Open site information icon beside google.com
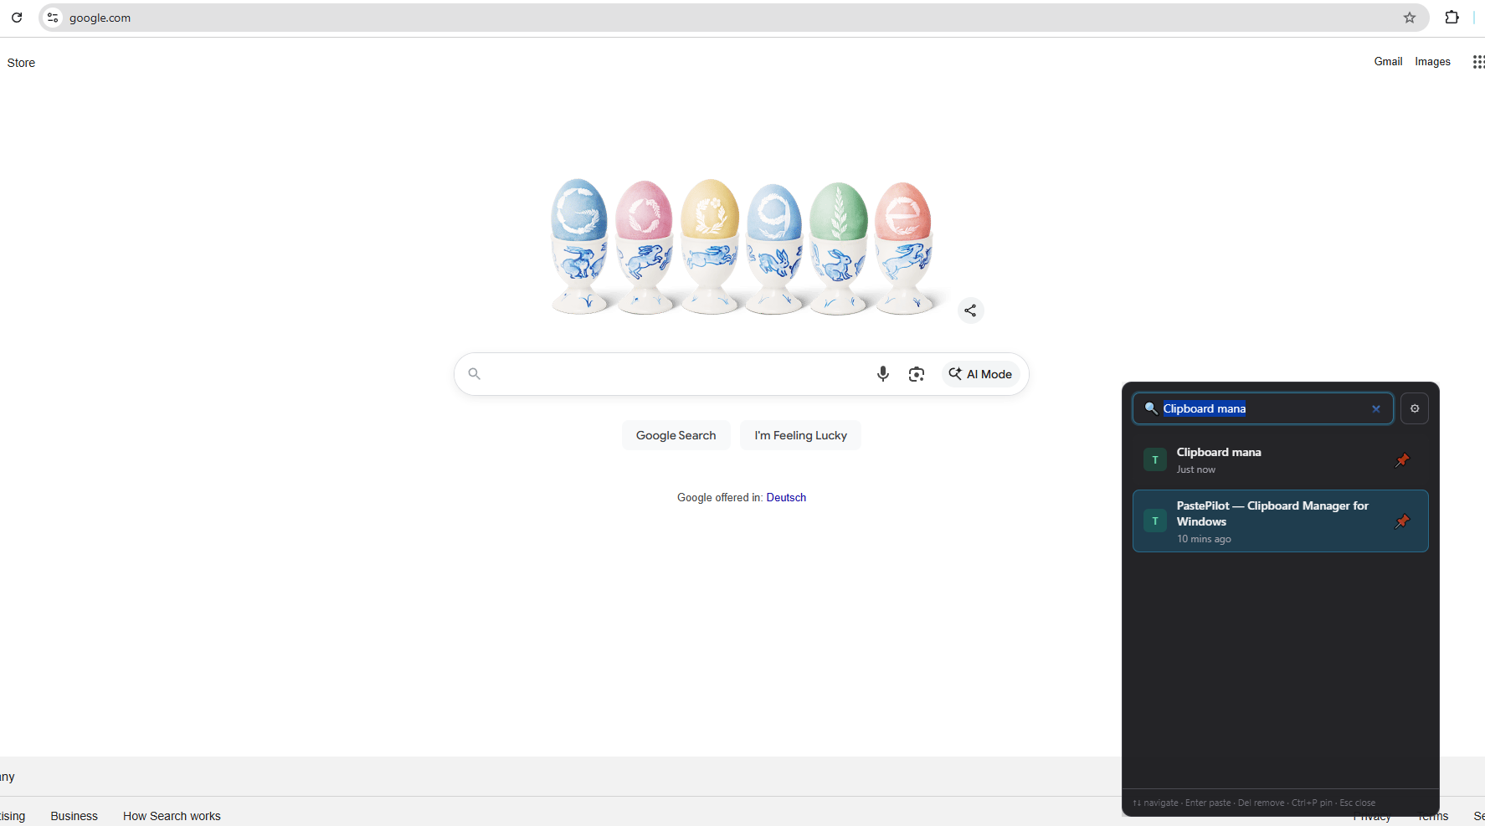 click(53, 18)
